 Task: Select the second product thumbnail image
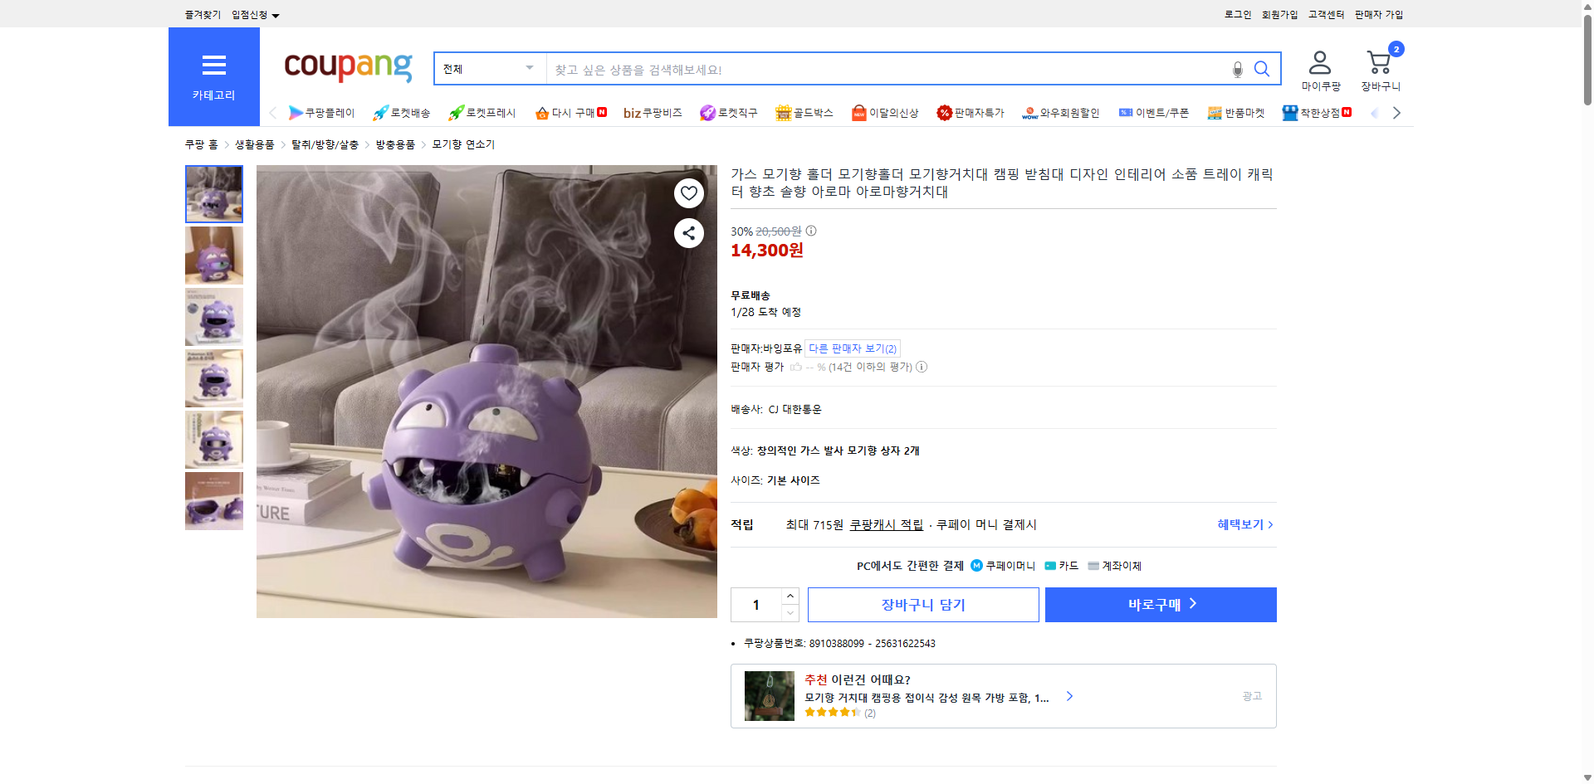[x=213, y=255]
